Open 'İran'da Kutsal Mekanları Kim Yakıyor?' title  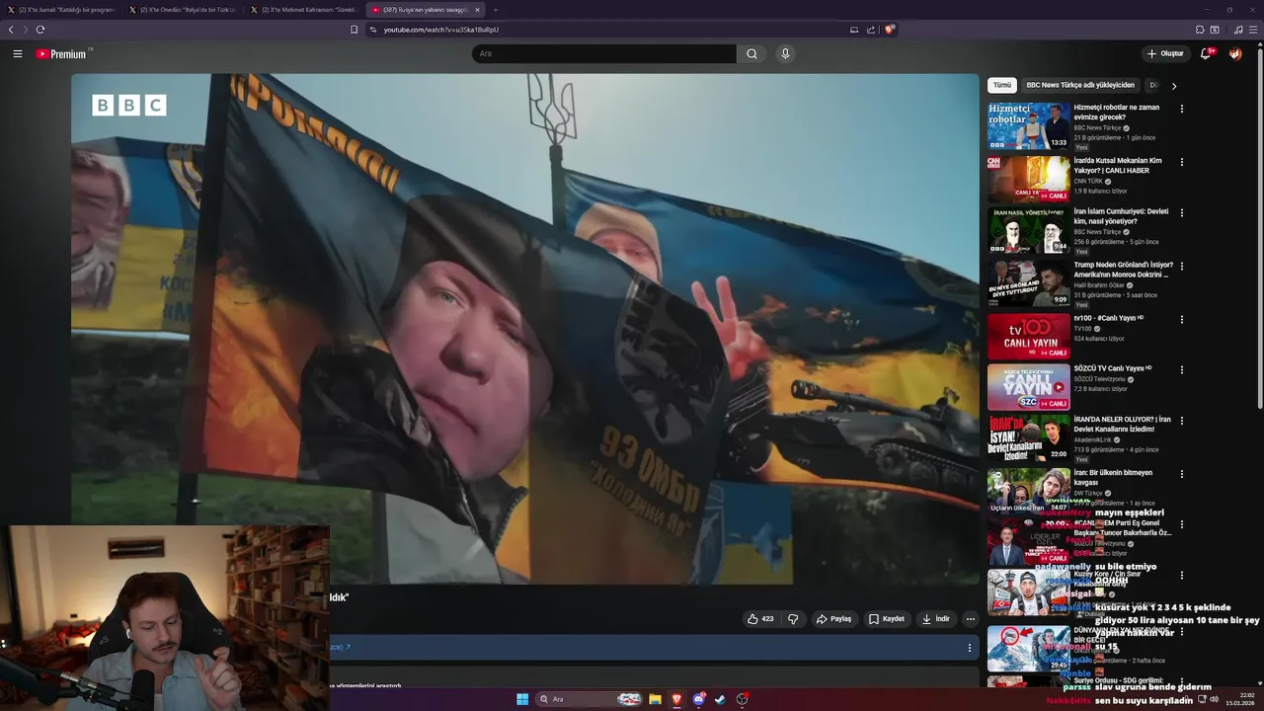click(1118, 165)
